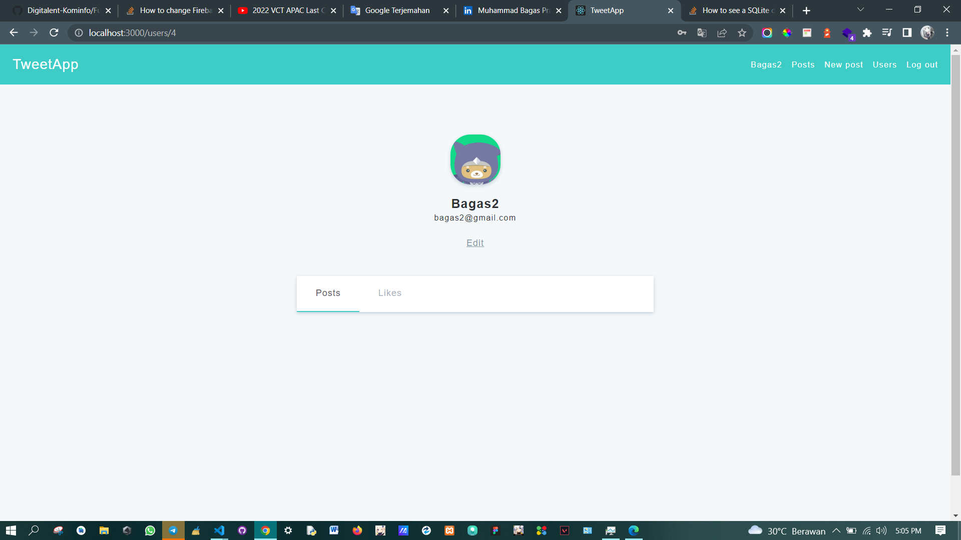This screenshot has height=540, width=961.
Task: Click the browser reload page icon
Action: 54,32
